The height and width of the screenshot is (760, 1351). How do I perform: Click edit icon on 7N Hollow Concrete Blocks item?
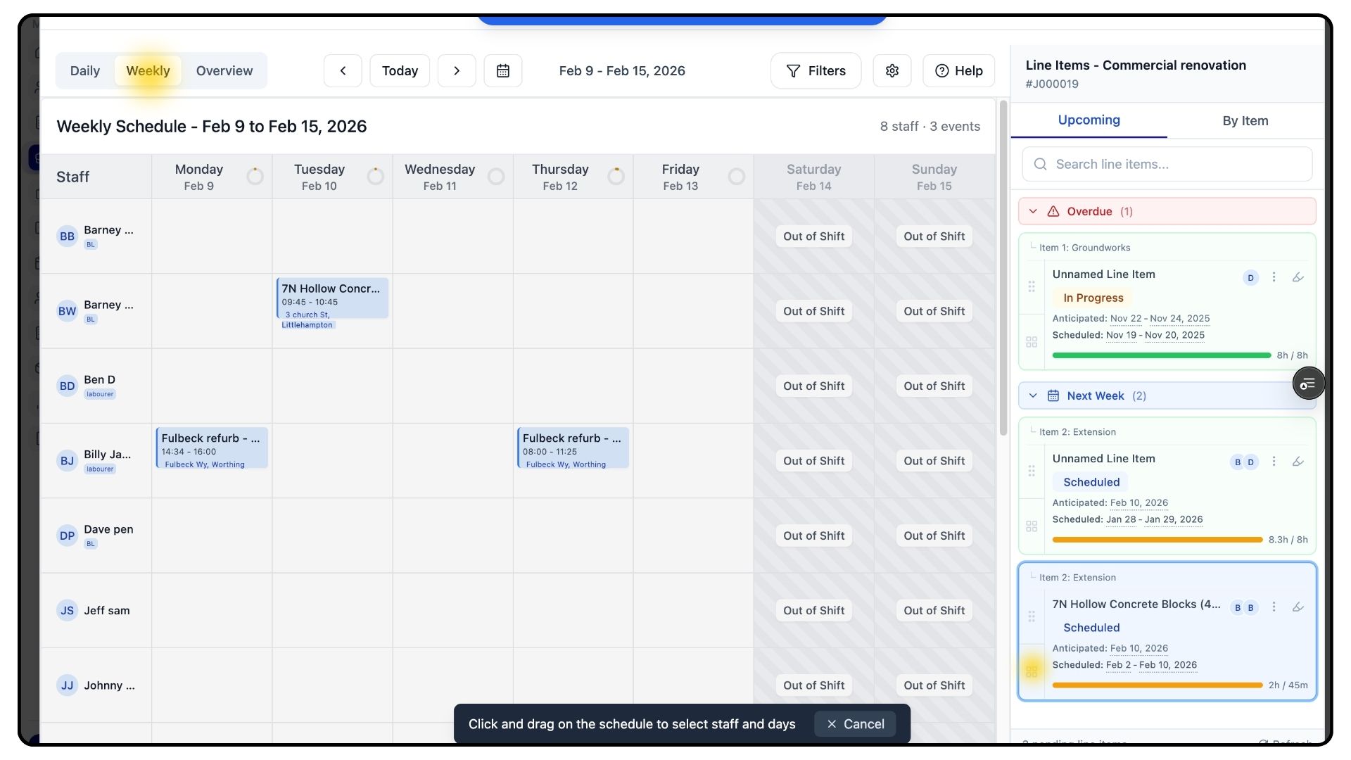[1298, 607]
